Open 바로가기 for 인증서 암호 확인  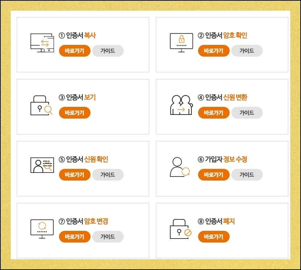point(214,51)
